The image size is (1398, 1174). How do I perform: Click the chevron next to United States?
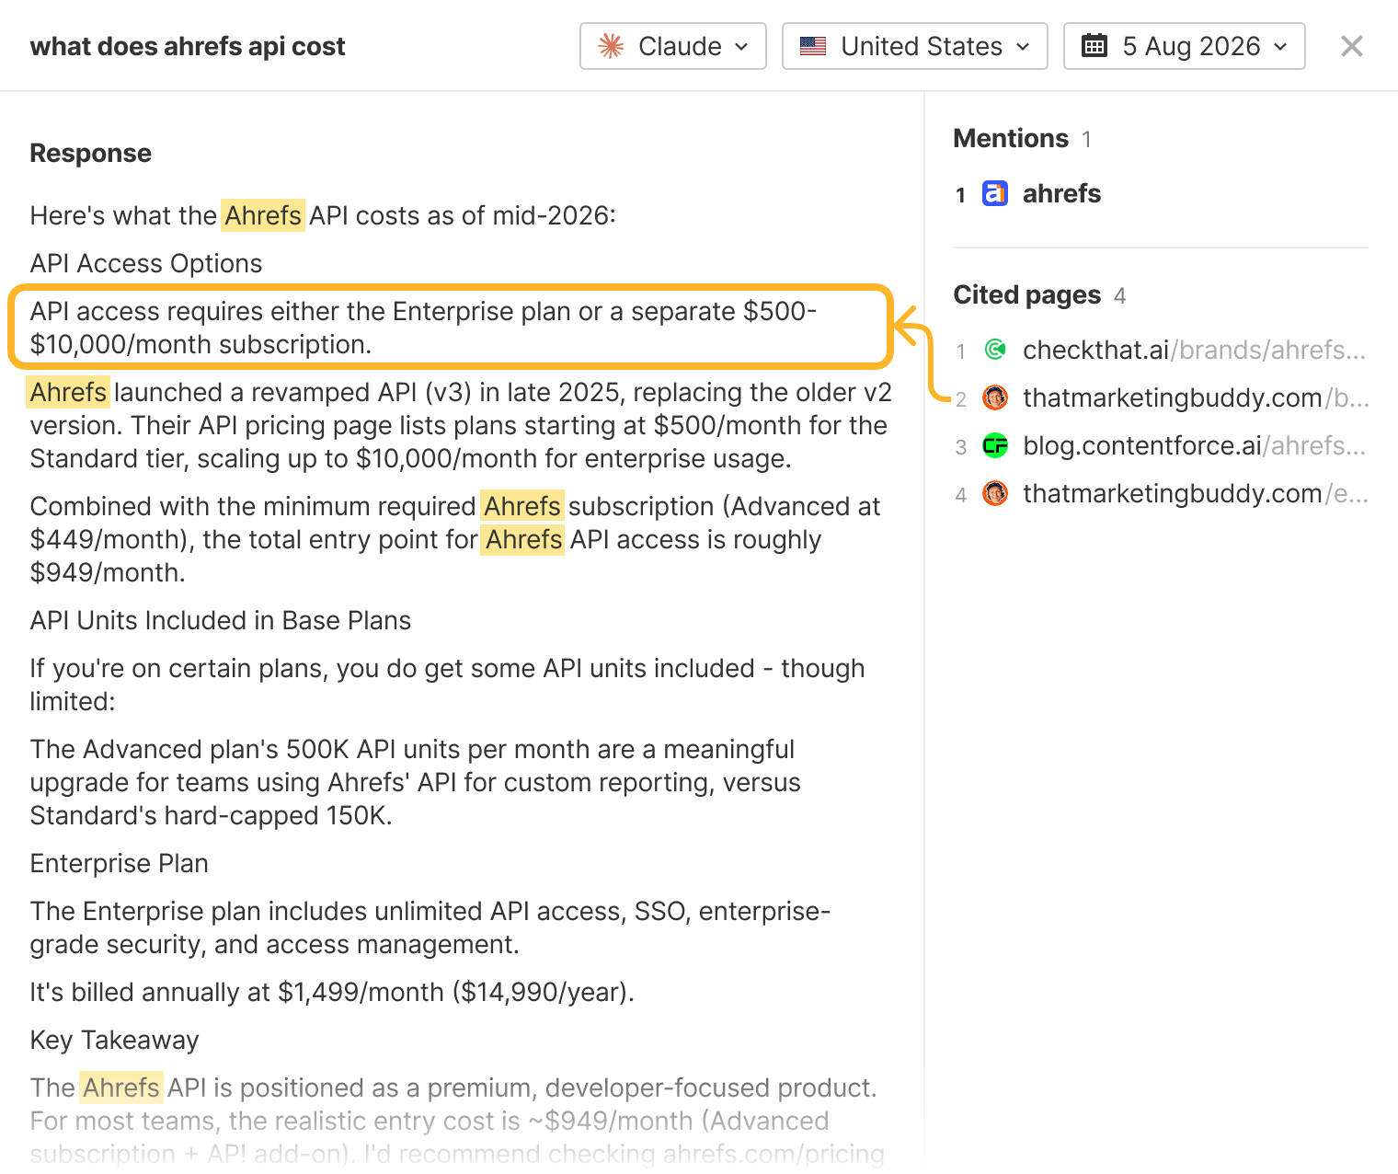pos(1023,47)
